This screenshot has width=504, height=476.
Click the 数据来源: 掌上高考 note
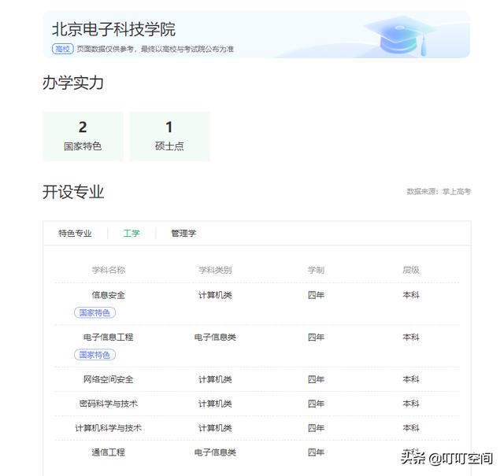pos(439,191)
